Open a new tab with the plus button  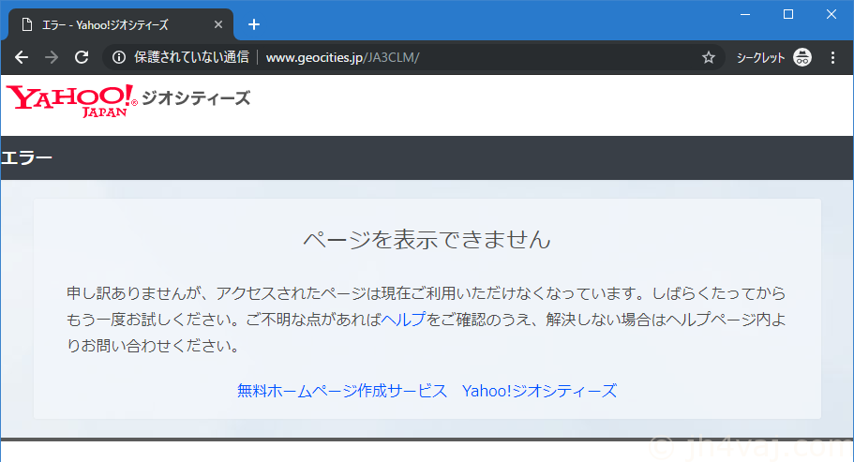pos(254,24)
